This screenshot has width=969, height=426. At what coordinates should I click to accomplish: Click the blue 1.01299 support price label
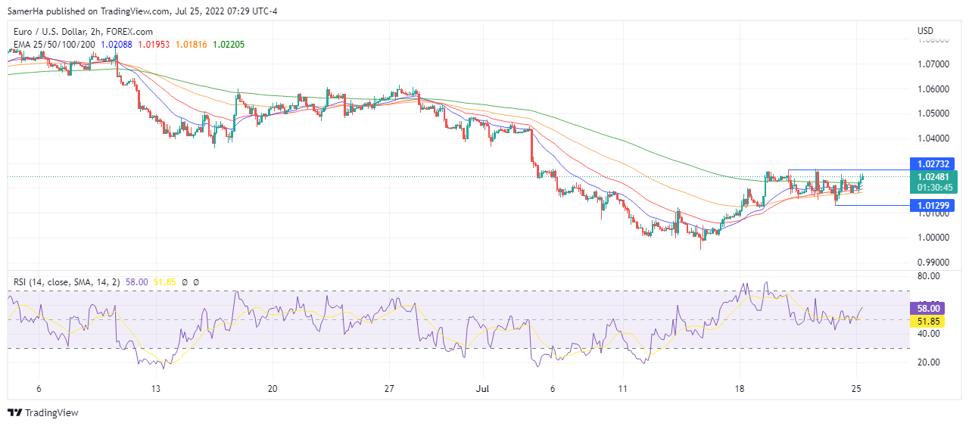click(x=934, y=205)
